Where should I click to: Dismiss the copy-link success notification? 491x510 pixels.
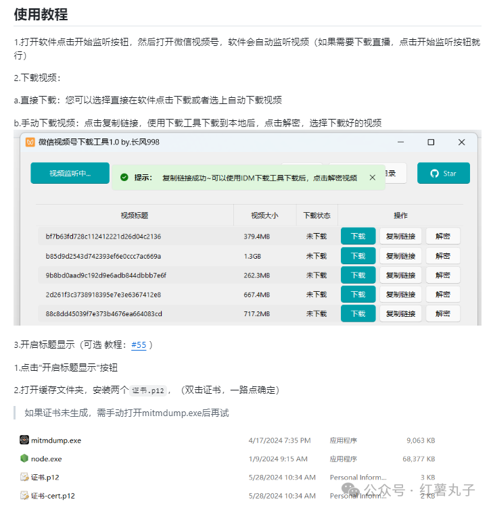click(373, 177)
